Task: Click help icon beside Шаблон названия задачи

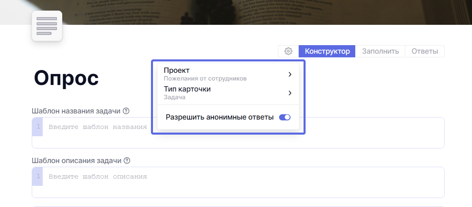Action: pyautogui.click(x=126, y=111)
